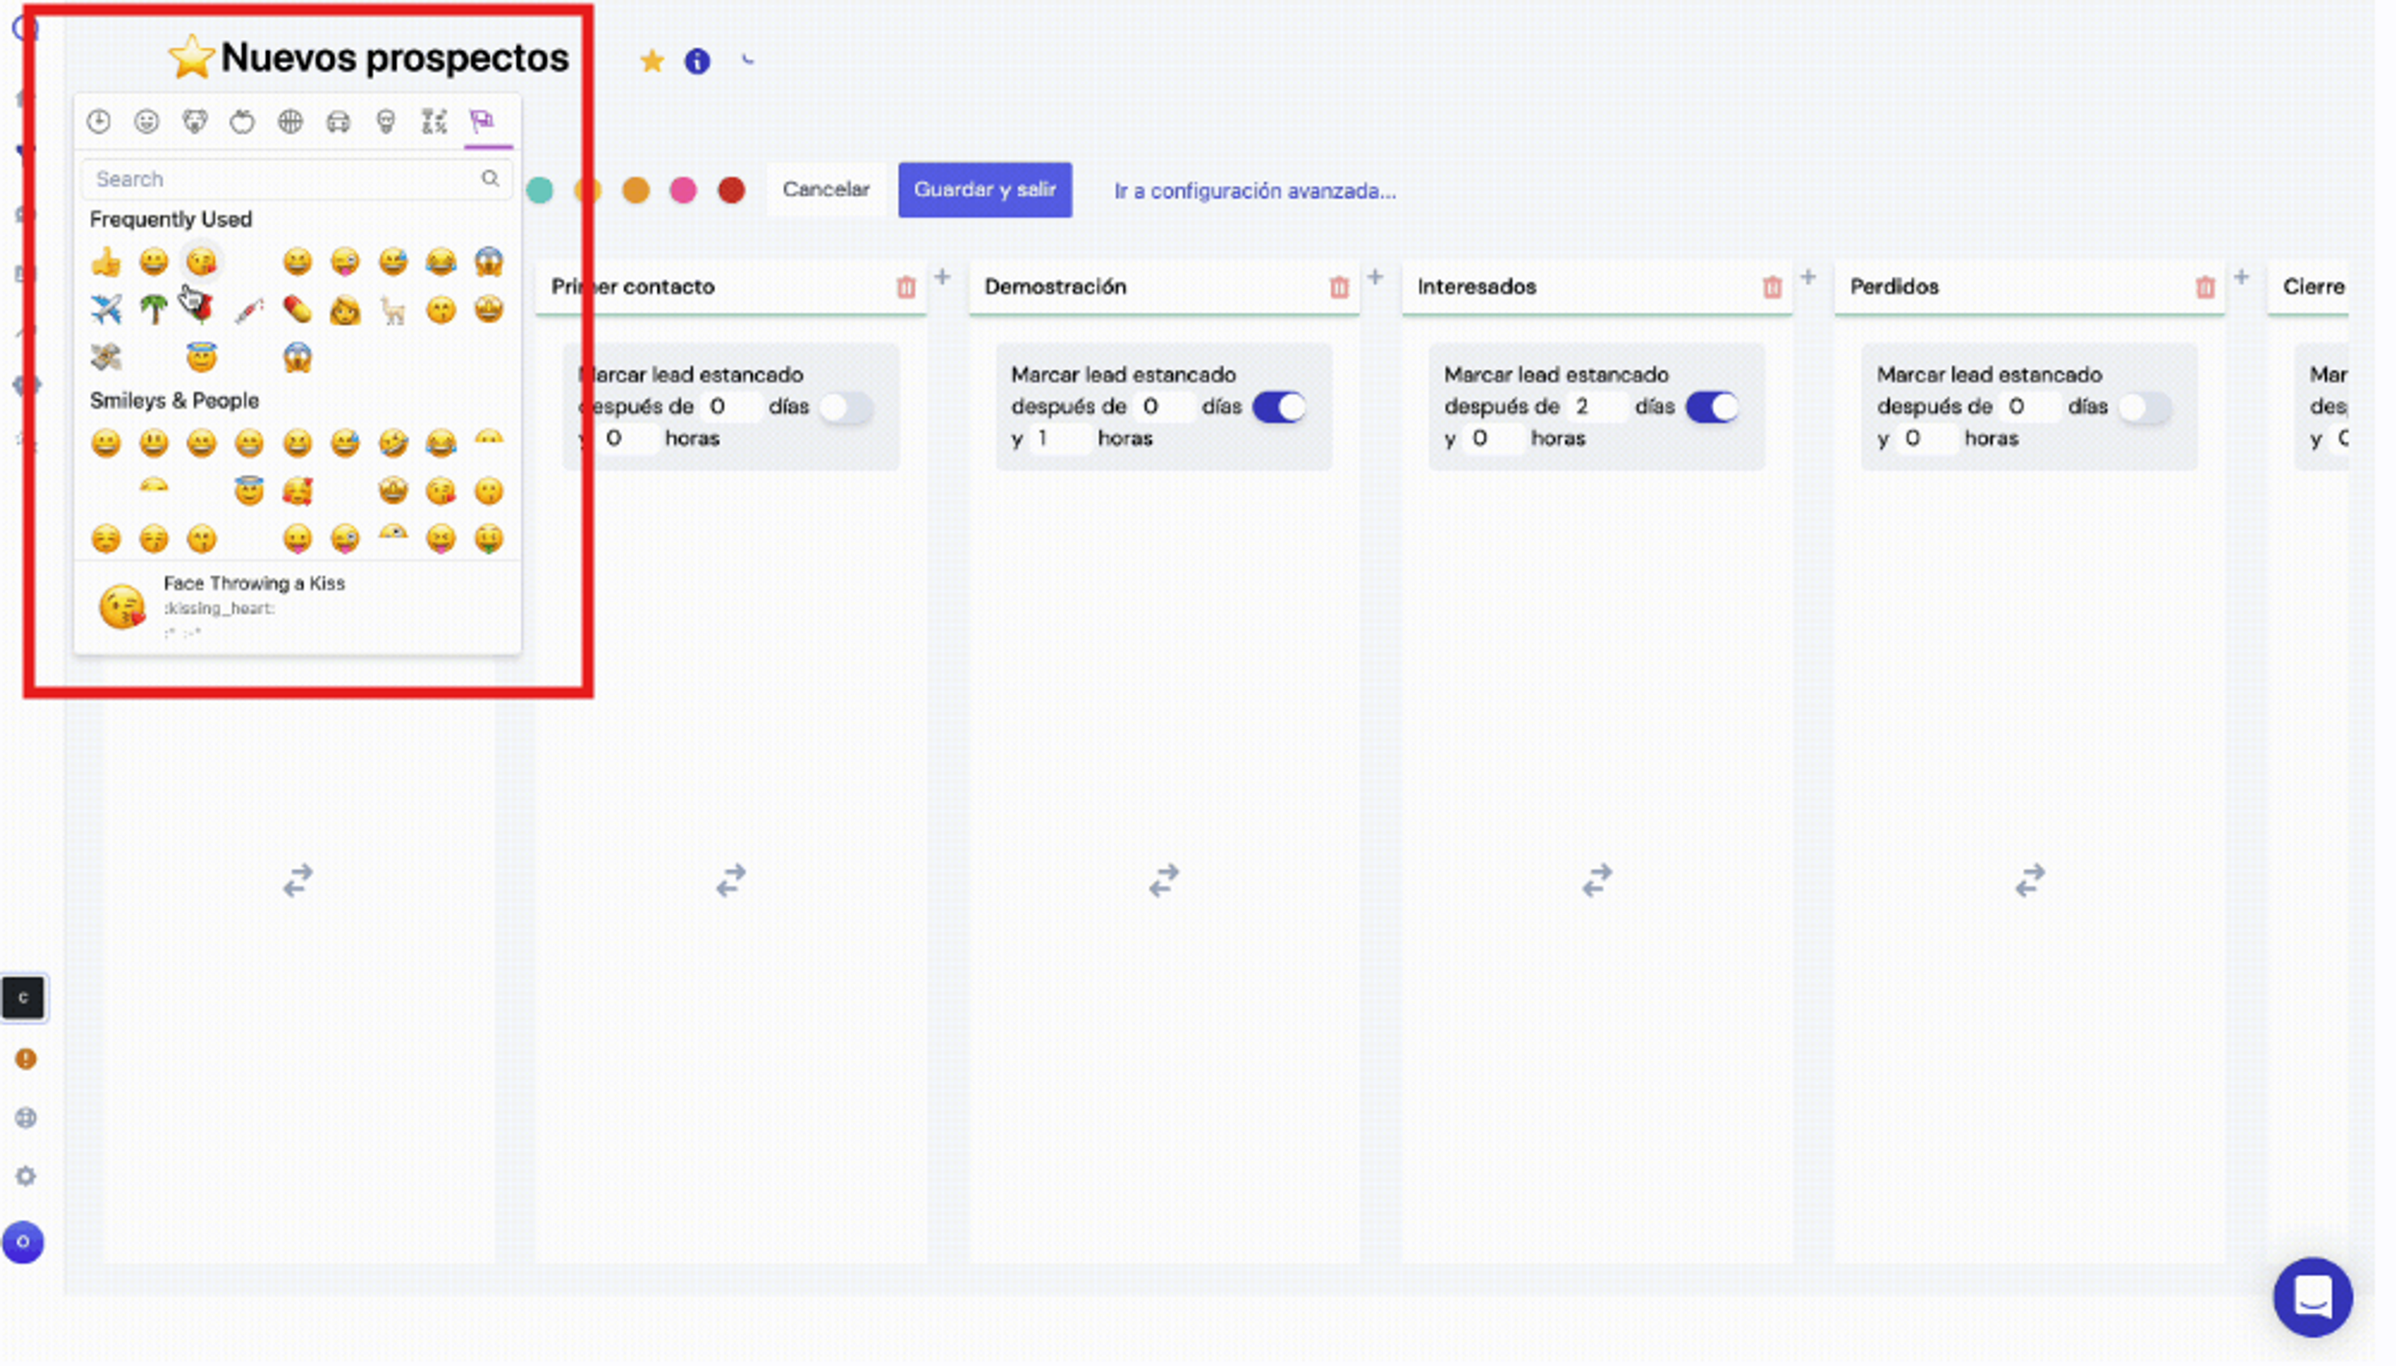This screenshot has height=1366, width=2396.
Task: Open the Objects lightbulb emoji tab
Action: [386, 121]
